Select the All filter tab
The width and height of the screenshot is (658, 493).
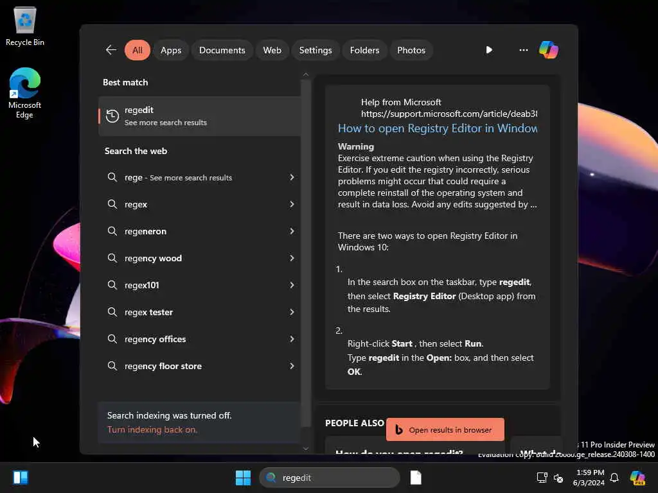click(138, 50)
